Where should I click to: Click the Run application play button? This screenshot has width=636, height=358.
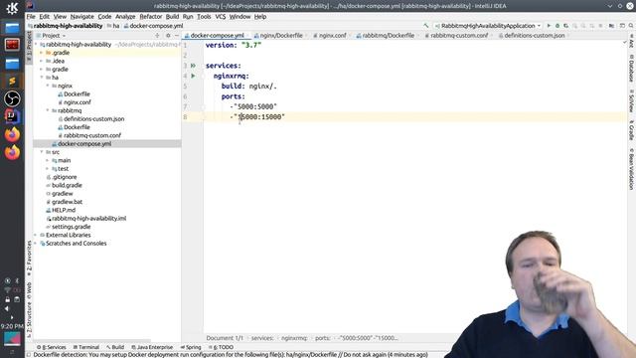pyautogui.click(x=549, y=26)
